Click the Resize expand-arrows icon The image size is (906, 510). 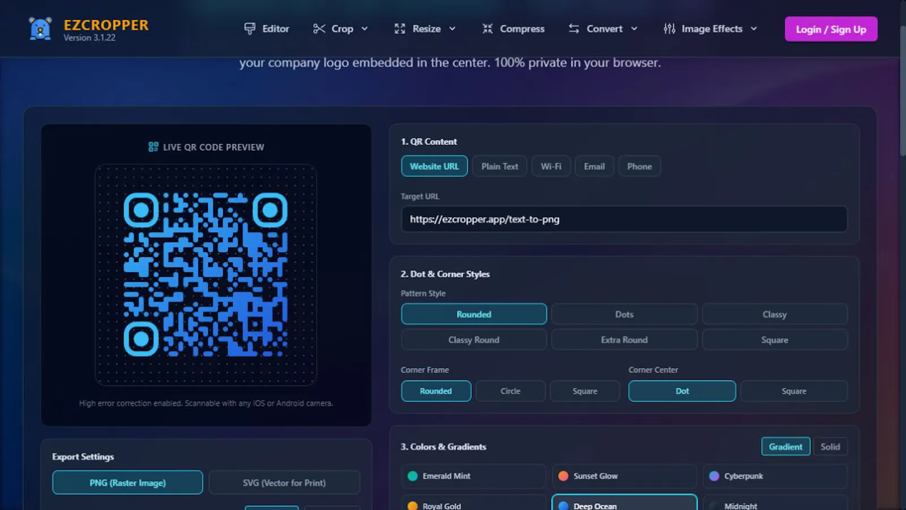tap(400, 29)
